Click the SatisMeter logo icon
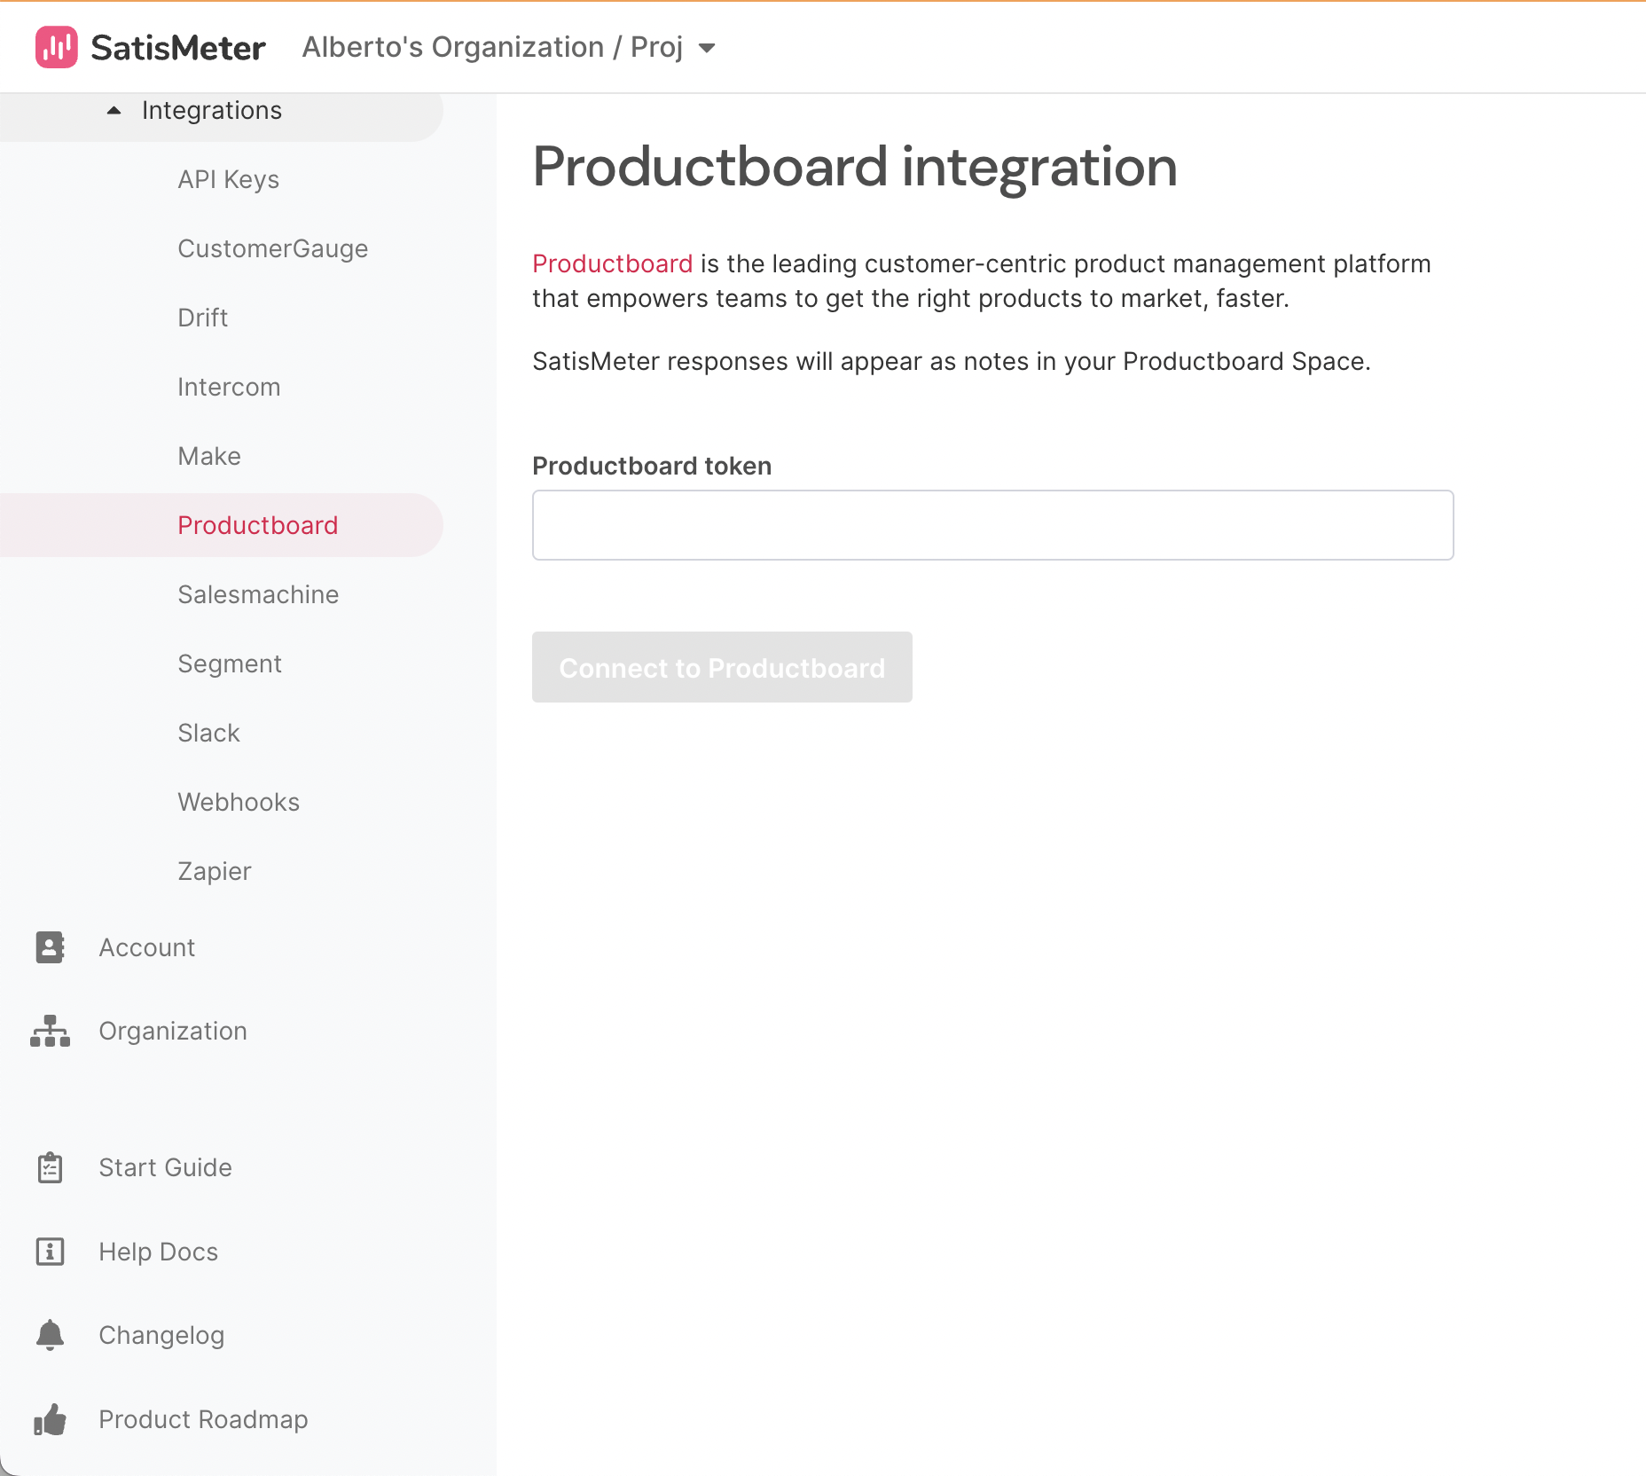Image resolution: width=1646 pixels, height=1476 pixels. [57, 47]
